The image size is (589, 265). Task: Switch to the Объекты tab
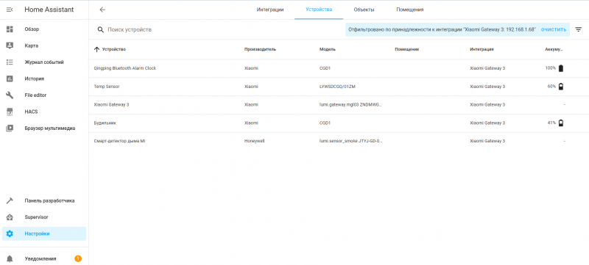pos(364,10)
